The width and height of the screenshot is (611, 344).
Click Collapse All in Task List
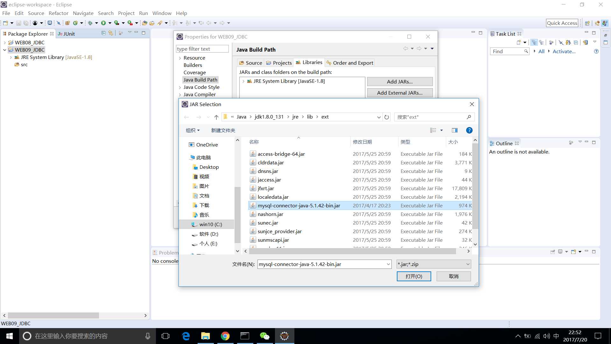576,42
